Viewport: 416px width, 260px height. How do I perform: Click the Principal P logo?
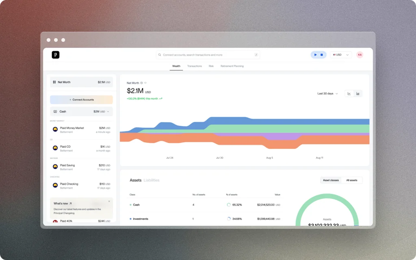point(55,55)
